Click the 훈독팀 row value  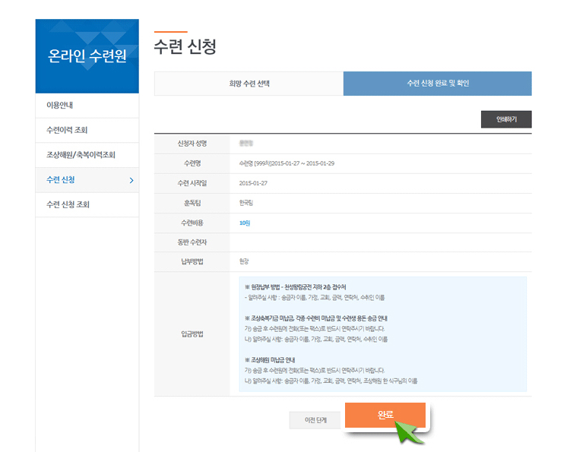tap(245, 203)
